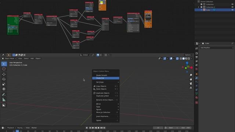The image size is (235, 132).
Task: Open the pivot point dropdown
Action: click(x=93, y=55)
